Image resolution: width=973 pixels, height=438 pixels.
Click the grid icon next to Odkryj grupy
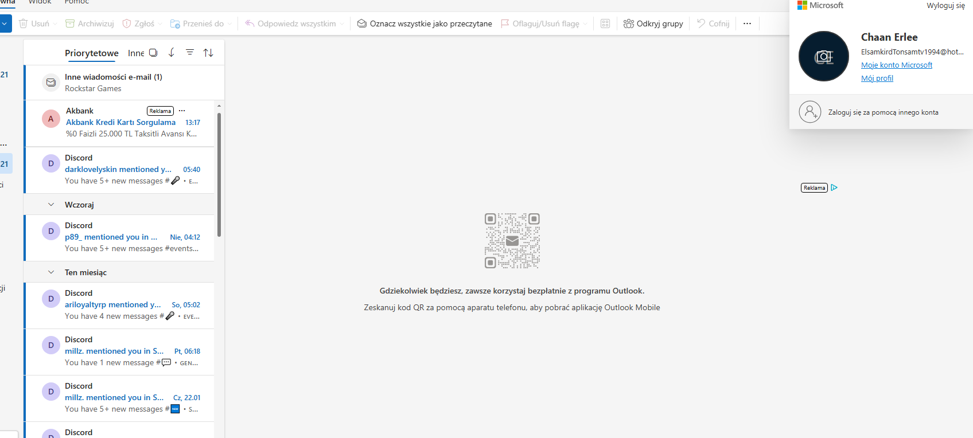pos(605,24)
